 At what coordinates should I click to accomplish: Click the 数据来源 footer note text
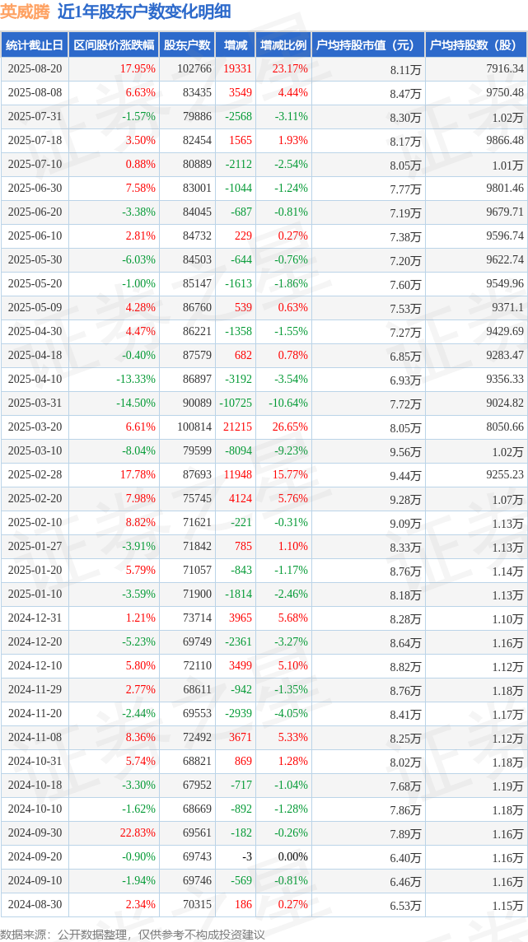(133, 934)
